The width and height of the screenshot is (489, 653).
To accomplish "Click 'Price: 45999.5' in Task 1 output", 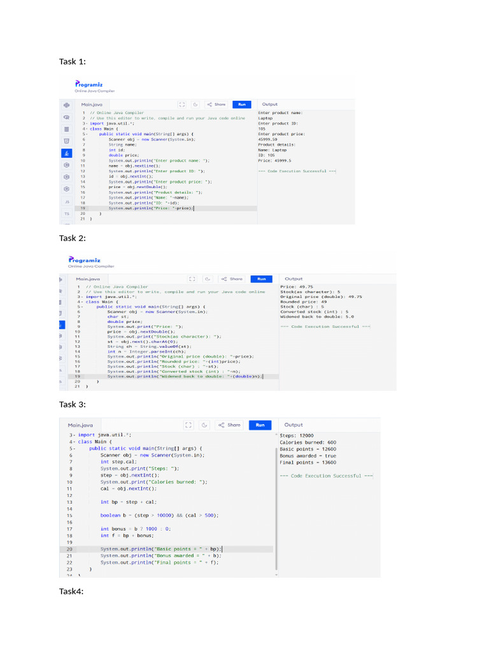I will tap(274, 160).
